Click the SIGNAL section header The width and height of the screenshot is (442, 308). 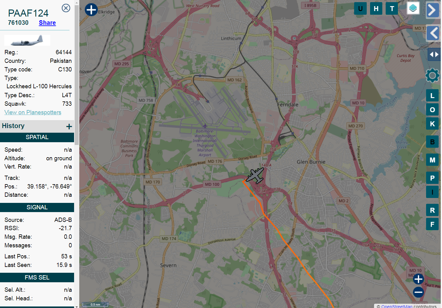[x=37, y=207]
